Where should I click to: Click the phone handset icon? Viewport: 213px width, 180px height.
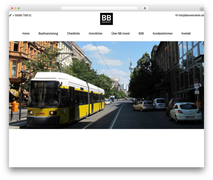(10, 15)
